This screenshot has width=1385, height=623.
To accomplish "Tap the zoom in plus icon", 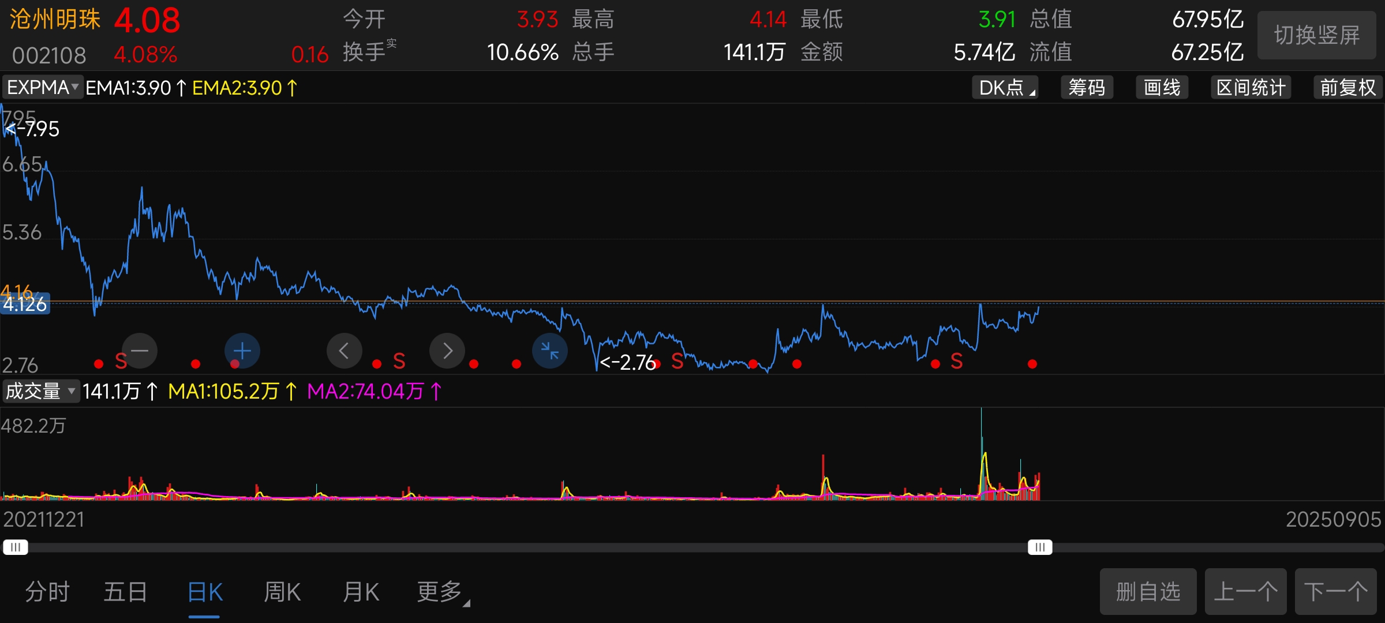I will pyautogui.click(x=242, y=351).
